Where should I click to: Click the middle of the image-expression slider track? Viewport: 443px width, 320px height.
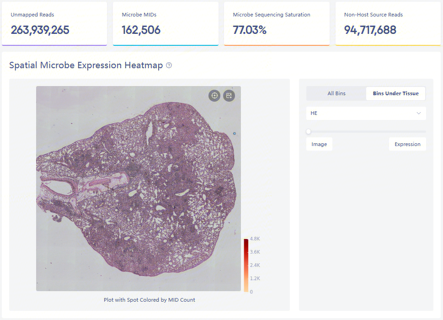tap(366, 131)
